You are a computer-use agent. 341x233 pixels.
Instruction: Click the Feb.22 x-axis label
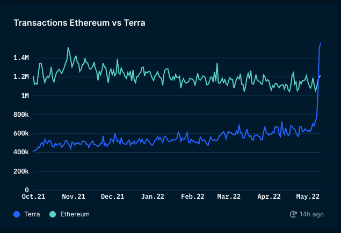point(193,197)
